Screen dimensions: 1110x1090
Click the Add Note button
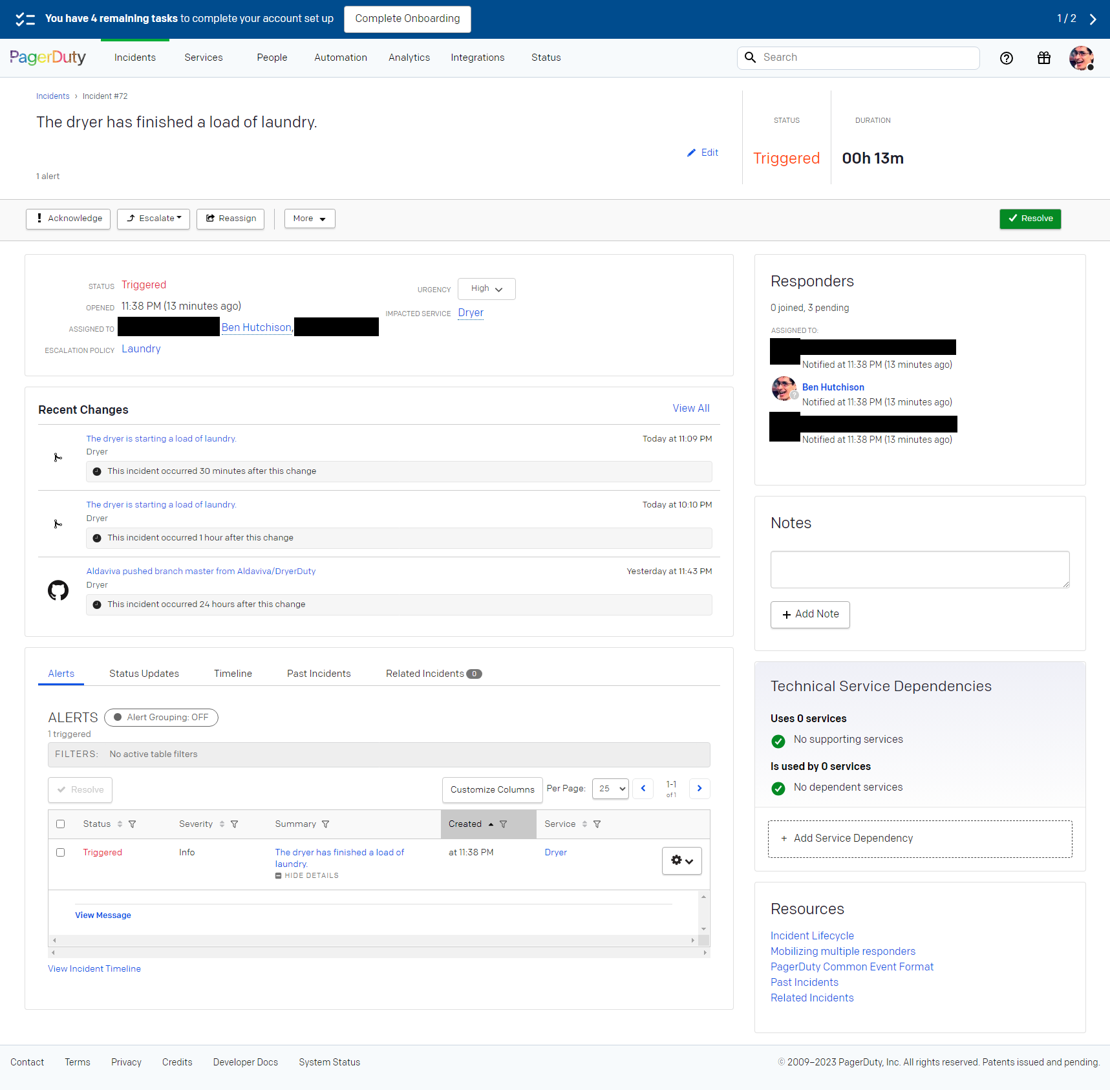(x=810, y=615)
